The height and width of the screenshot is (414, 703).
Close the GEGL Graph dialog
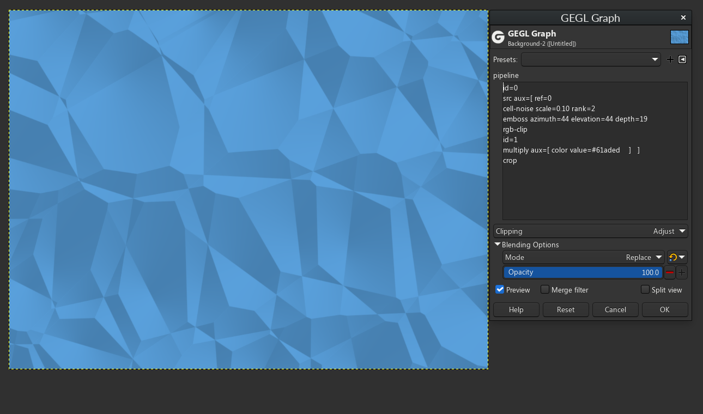pos(683,17)
